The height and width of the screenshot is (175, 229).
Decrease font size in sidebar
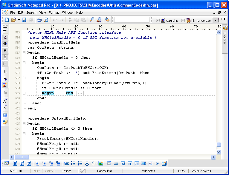point(5,107)
